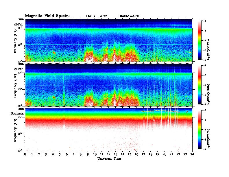Click the '20' hour tick label
229x177 pixels.
point(165,154)
